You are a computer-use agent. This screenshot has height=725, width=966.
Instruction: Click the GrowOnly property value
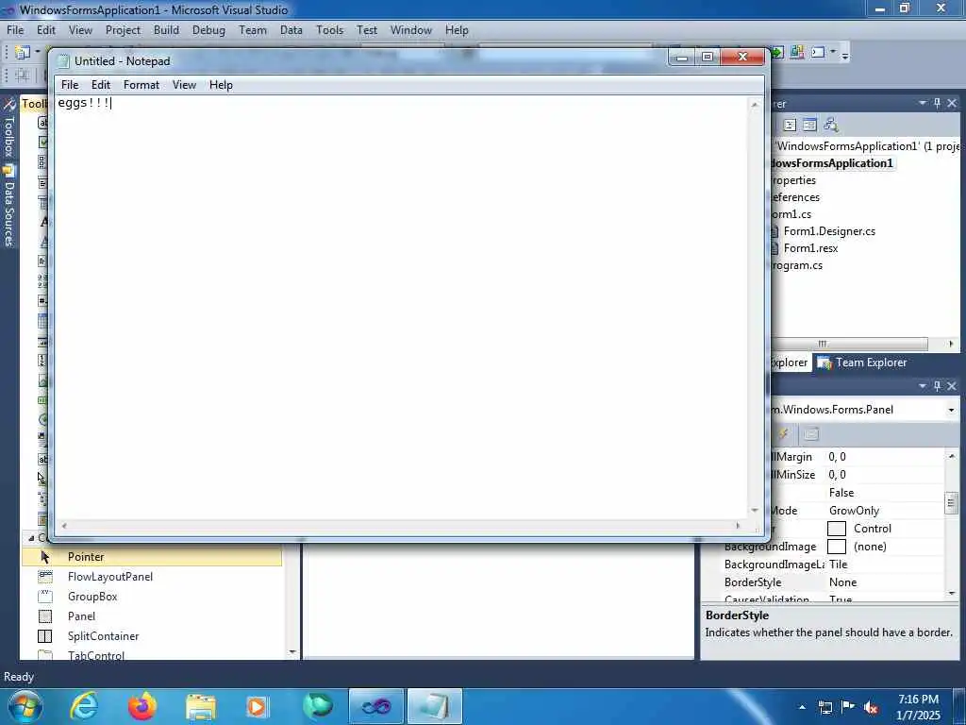coord(854,511)
